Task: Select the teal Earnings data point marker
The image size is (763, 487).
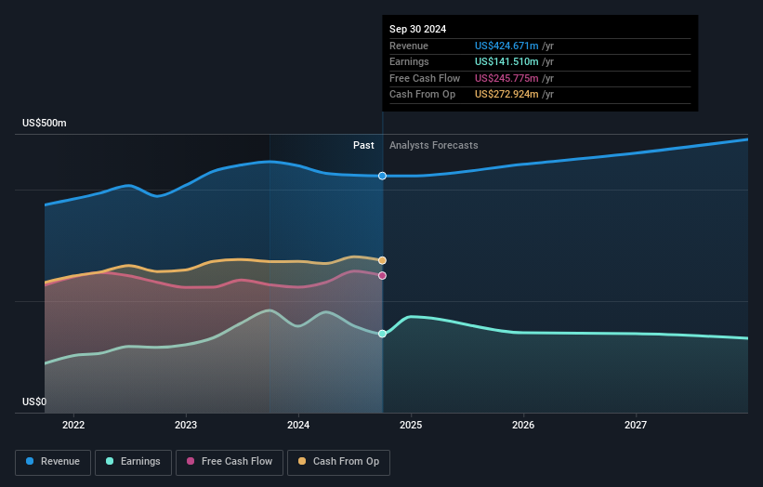Action: tap(383, 334)
